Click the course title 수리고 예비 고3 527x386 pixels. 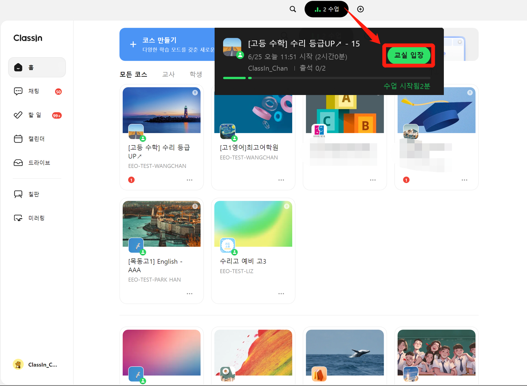coord(243,261)
